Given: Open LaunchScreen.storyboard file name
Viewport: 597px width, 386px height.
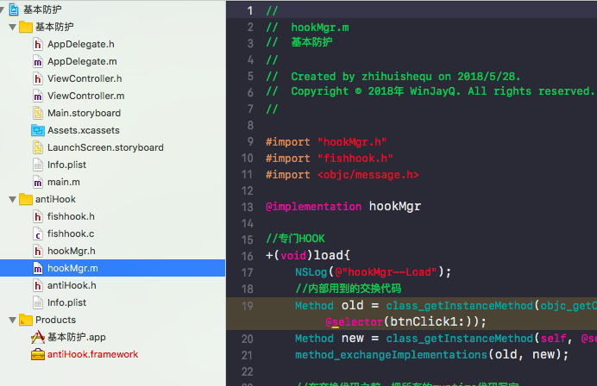Looking at the screenshot, I should 105,147.
